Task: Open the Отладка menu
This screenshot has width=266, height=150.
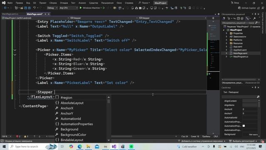Action: (x=64, y=3)
